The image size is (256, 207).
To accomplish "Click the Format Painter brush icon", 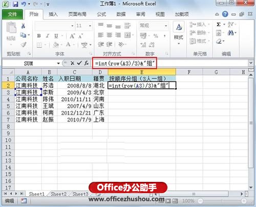I will 23,45.
